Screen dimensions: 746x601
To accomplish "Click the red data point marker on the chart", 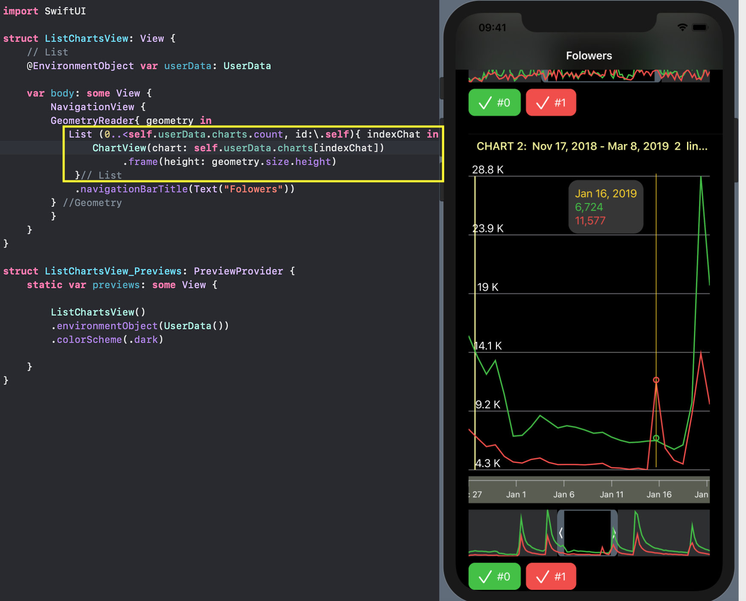I will pyautogui.click(x=656, y=380).
